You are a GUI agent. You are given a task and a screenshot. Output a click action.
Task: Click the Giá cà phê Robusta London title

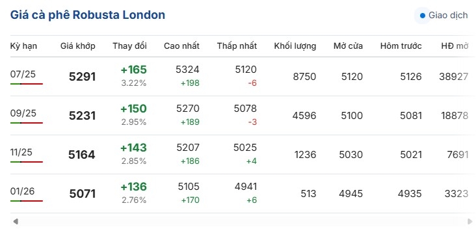(87, 15)
